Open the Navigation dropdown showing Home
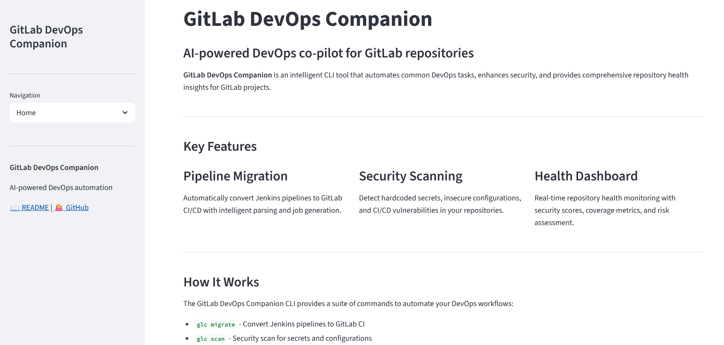 coord(72,113)
